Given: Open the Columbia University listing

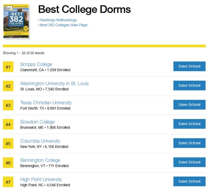Looking at the screenshot, I should pyautogui.click(x=40, y=141).
